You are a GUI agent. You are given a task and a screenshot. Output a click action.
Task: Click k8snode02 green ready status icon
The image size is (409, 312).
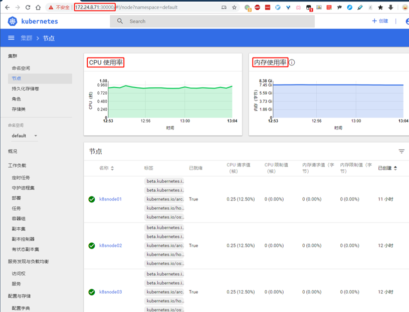click(x=92, y=245)
